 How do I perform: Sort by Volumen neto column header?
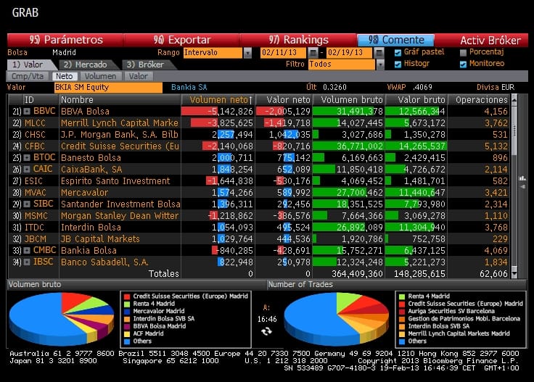click(x=218, y=99)
